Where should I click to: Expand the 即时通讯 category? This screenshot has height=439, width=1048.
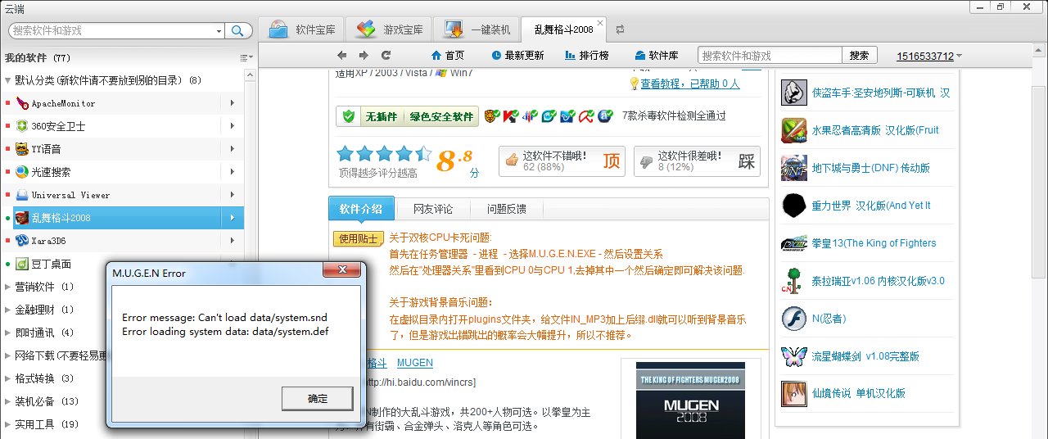click(x=8, y=333)
